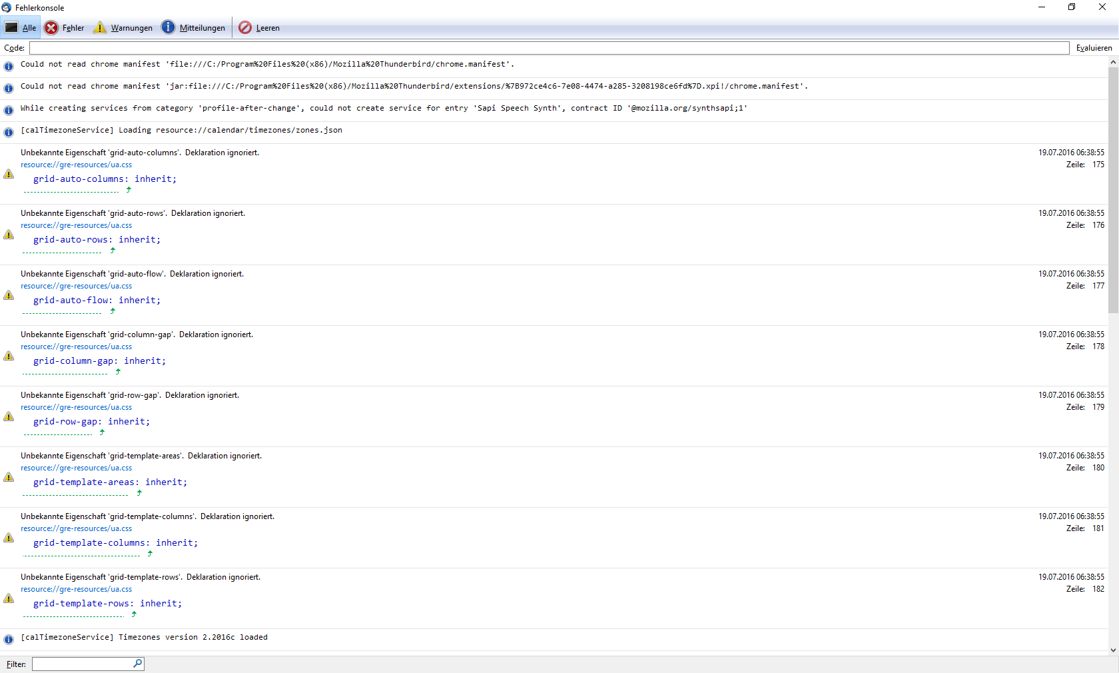The width and height of the screenshot is (1119, 673).
Task: Click warning icon beside grid-column-gap entry
Action: [9, 356]
